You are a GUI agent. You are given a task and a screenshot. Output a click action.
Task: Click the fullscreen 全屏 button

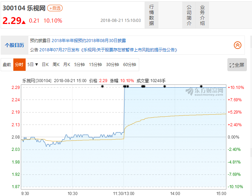237,65
